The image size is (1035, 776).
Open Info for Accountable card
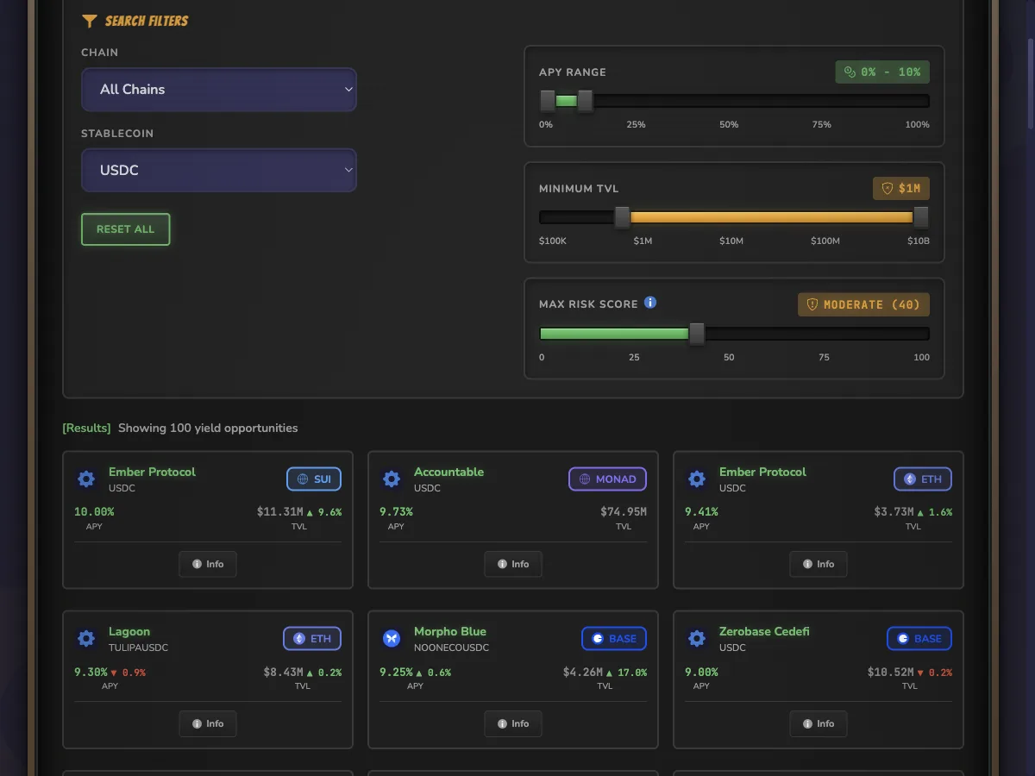point(513,564)
